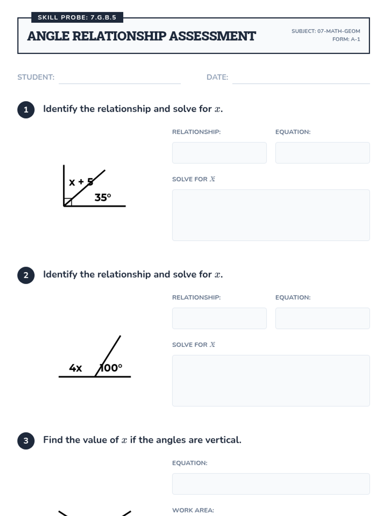
Task: Click the Work Area label in question 3
Action: pyautogui.click(x=193, y=510)
